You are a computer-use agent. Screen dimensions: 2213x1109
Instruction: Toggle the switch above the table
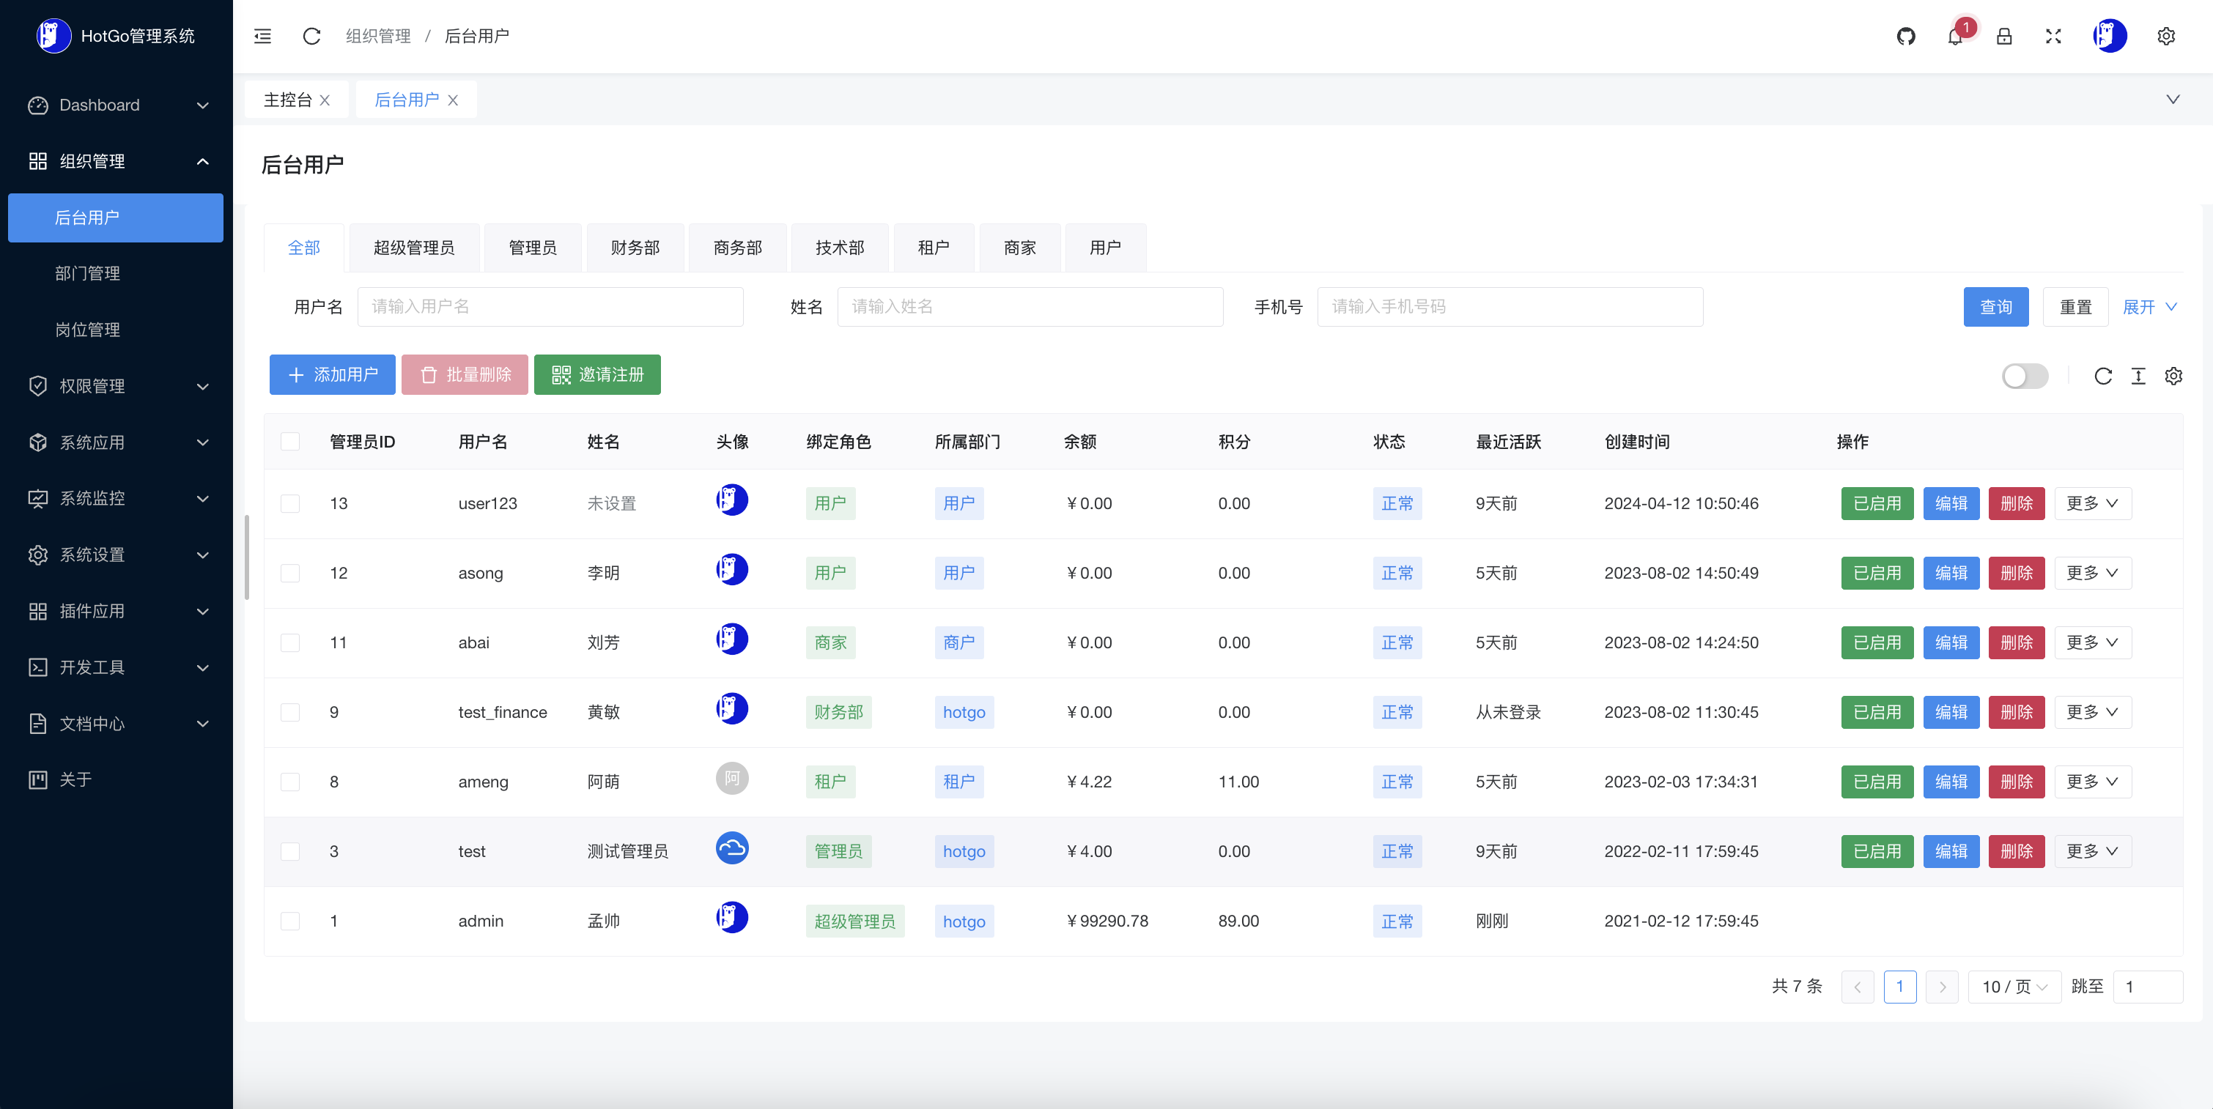coord(2024,377)
